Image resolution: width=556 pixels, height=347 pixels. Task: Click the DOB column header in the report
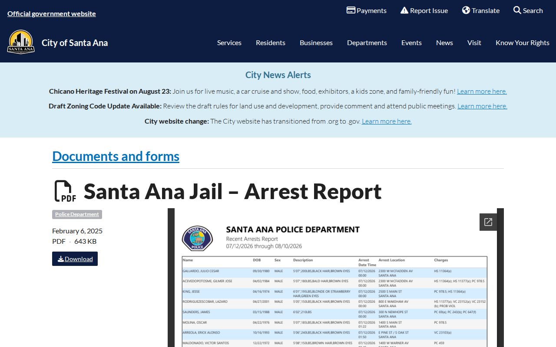coord(257,260)
